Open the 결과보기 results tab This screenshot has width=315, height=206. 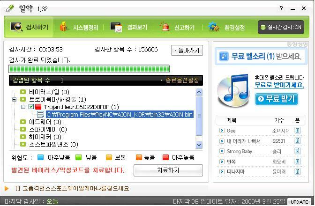click(x=129, y=27)
